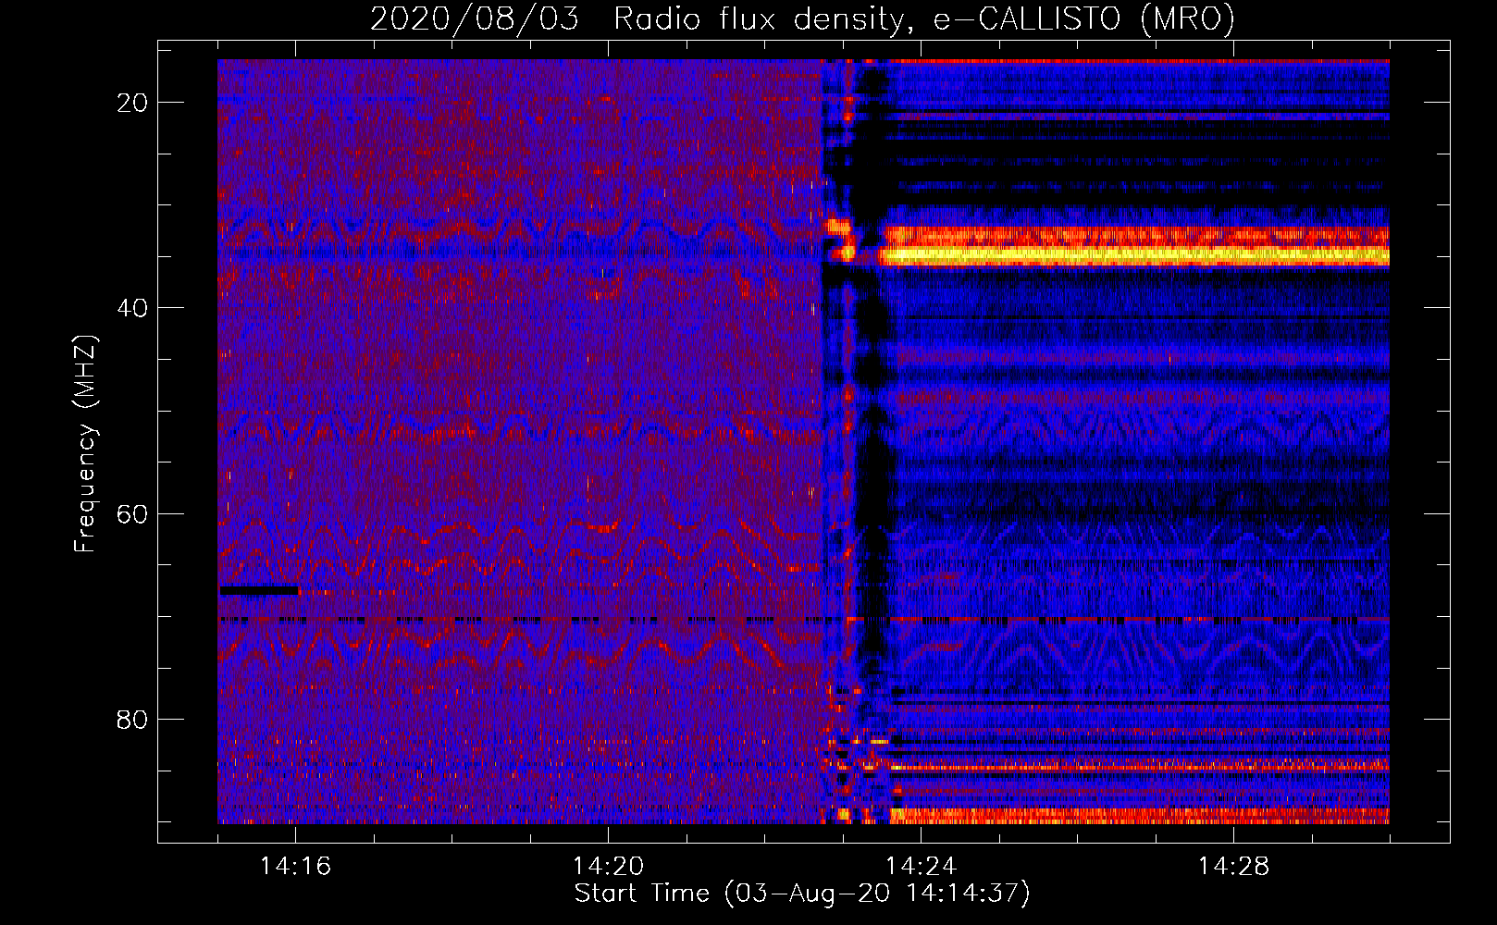Click the plot title '2020/08/03 Radio flux density, e-CALLISTO (MRO)'
1497x925 pixels.
[x=802, y=18]
